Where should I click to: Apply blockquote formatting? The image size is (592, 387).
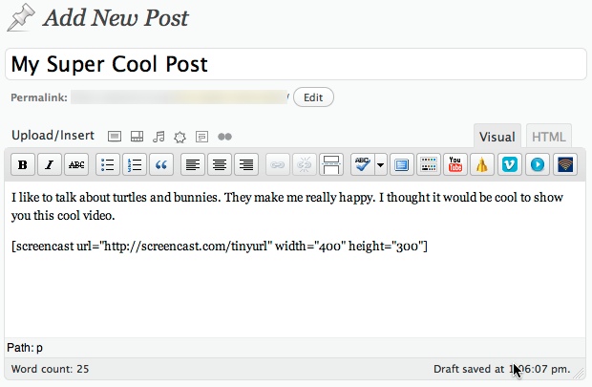161,164
